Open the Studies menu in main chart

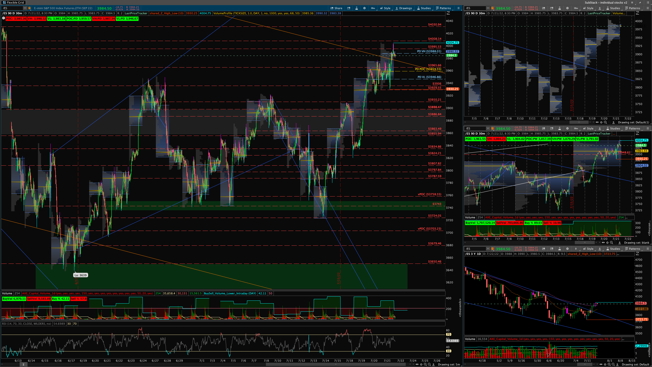pyautogui.click(x=424, y=8)
